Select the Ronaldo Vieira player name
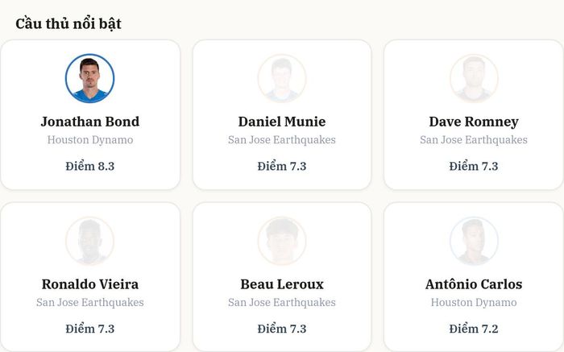 (x=90, y=284)
